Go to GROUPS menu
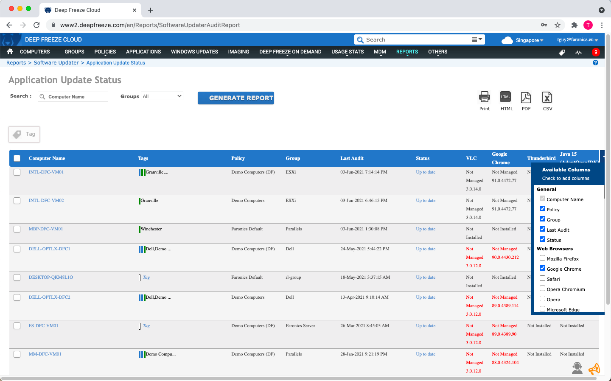 pyautogui.click(x=74, y=52)
